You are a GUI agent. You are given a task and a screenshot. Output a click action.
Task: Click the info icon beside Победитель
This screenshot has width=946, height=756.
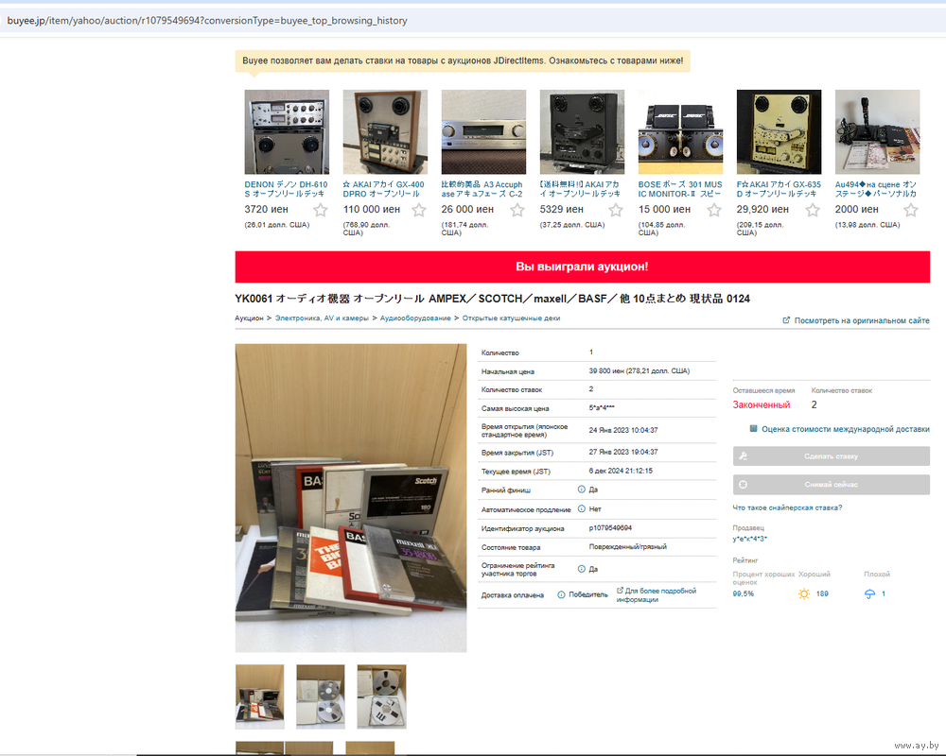561,594
